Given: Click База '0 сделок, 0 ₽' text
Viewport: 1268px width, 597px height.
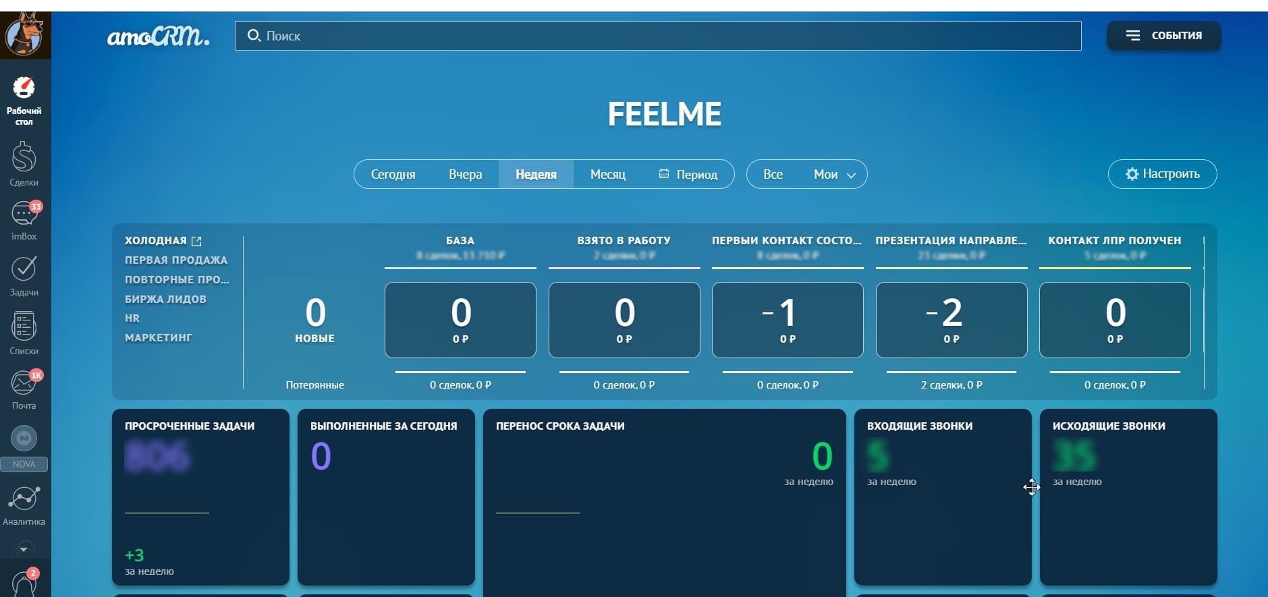Looking at the screenshot, I should [460, 385].
